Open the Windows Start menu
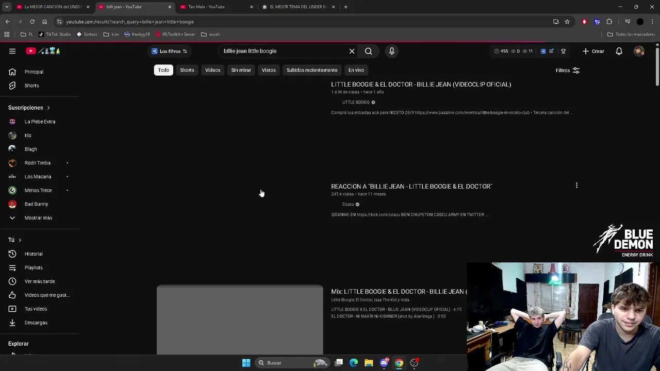The height and width of the screenshot is (371, 660). 246,363
